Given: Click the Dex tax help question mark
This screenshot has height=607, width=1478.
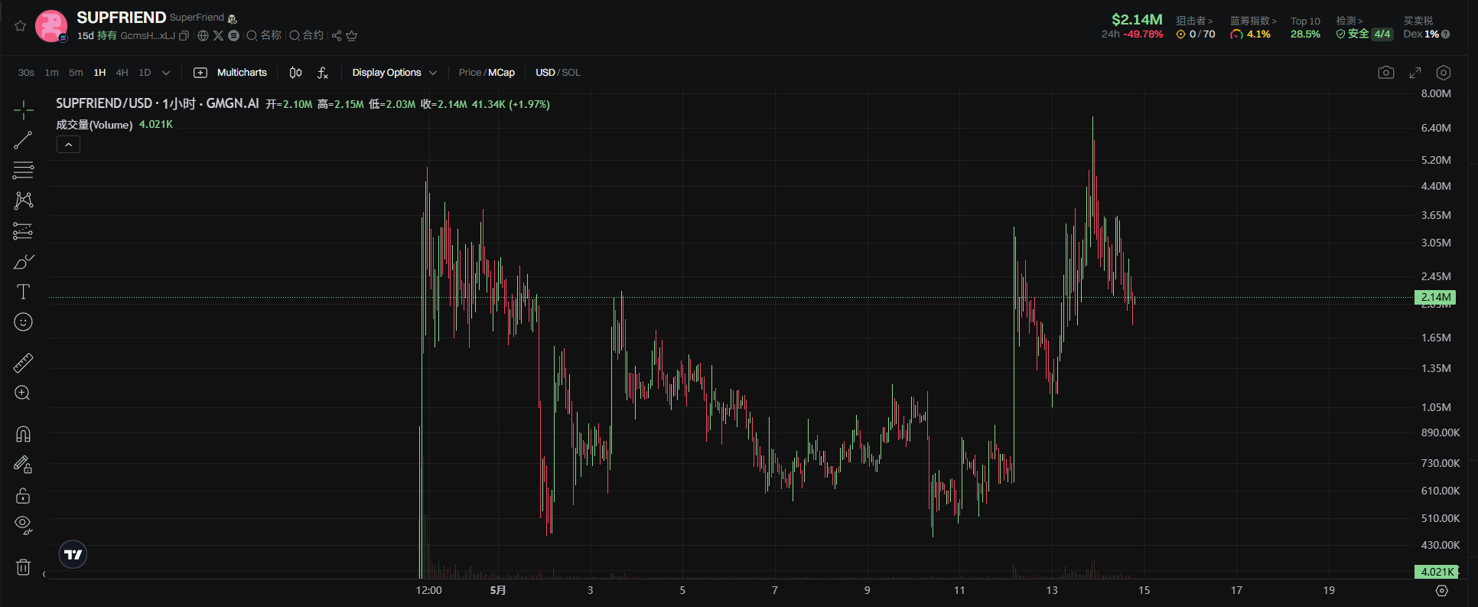Looking at the screenshot, I should [x=1446, y=34].
